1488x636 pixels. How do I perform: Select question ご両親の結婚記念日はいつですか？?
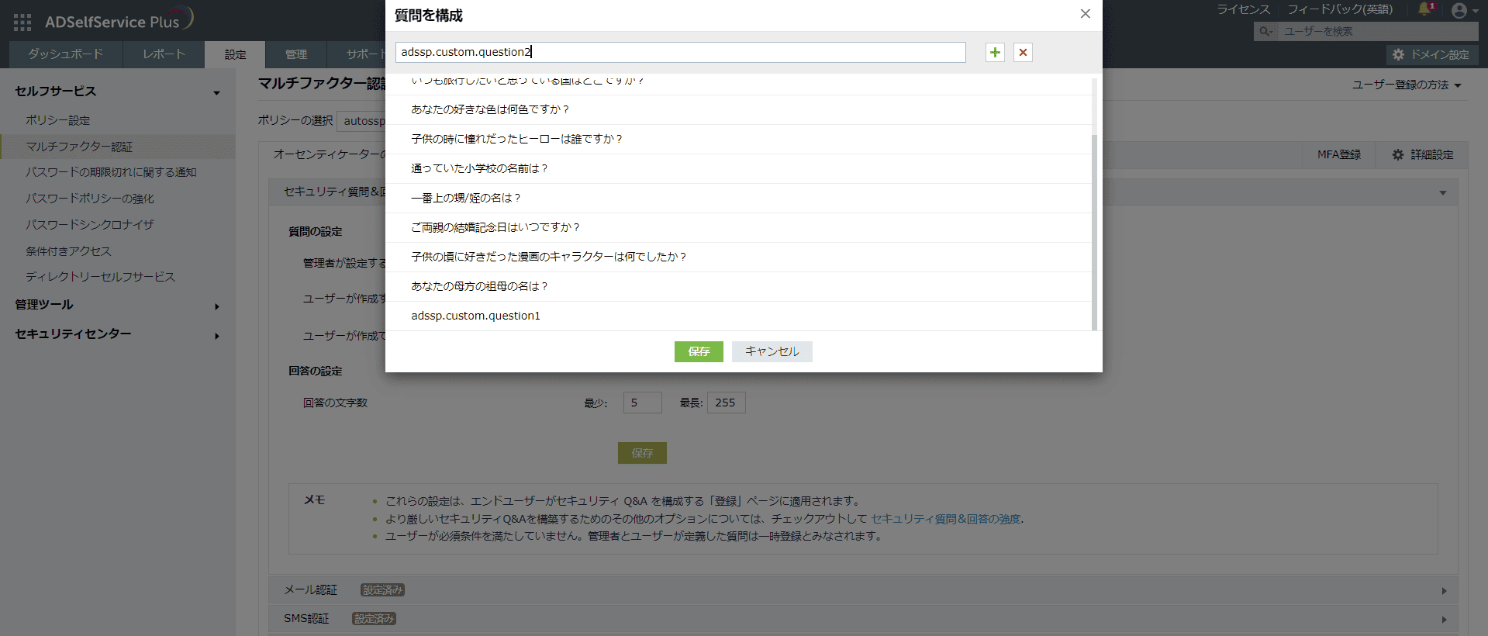point(738,227)
